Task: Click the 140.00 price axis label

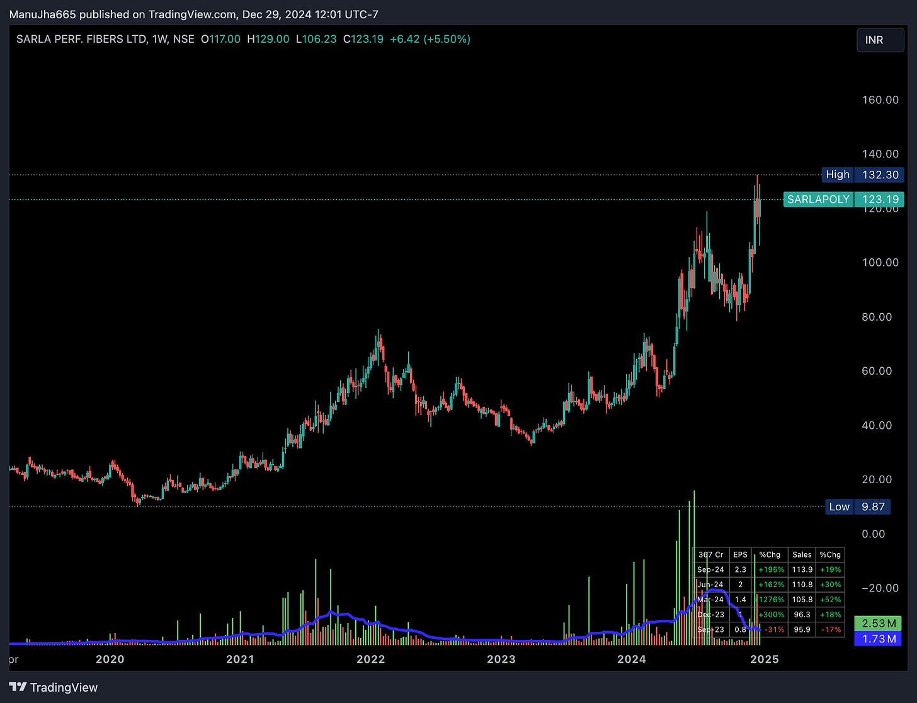Action: (880, 154)
